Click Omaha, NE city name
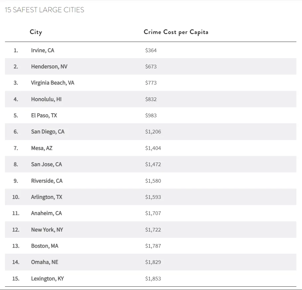 45,262
